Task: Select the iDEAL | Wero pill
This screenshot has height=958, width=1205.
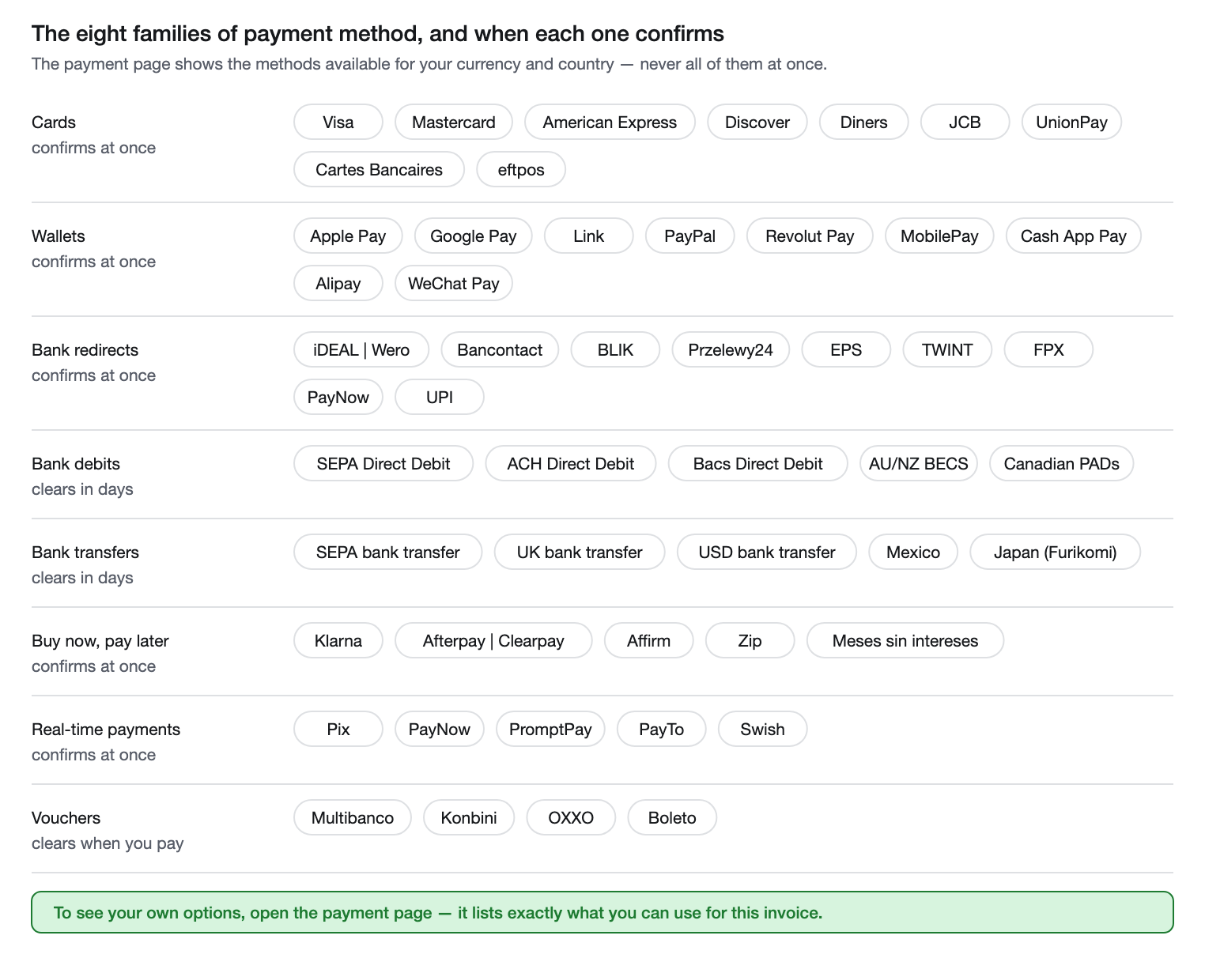Action: (361, 349)
